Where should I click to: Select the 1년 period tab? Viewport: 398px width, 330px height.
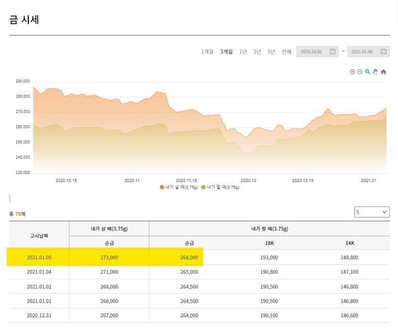(243, 52)
